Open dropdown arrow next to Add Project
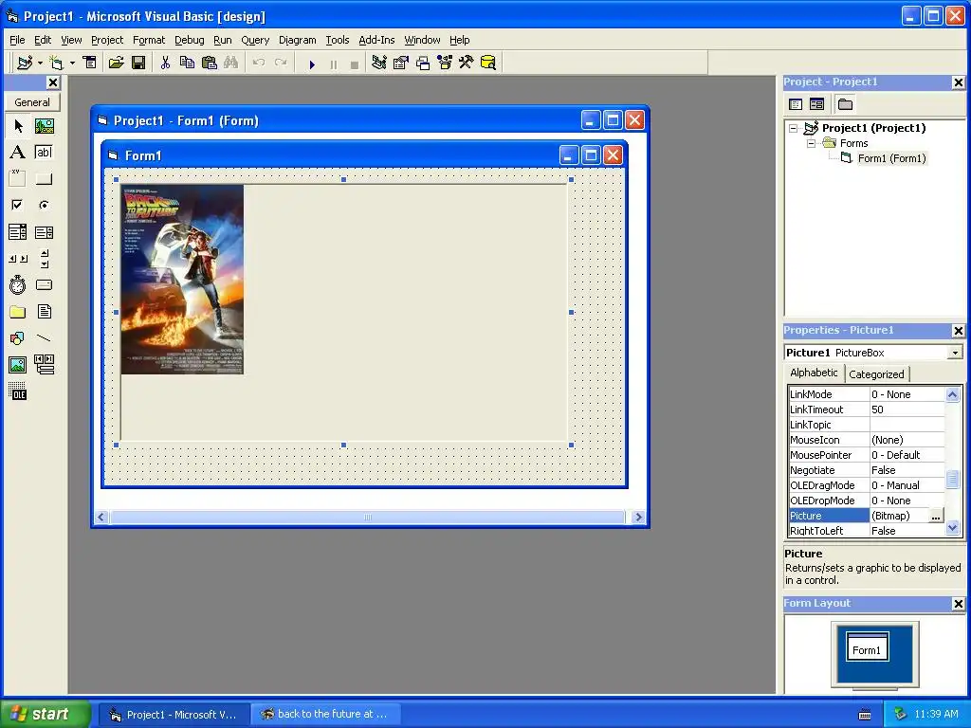The image size is (971, 728). pyautogui.click(x=40, y=63)
